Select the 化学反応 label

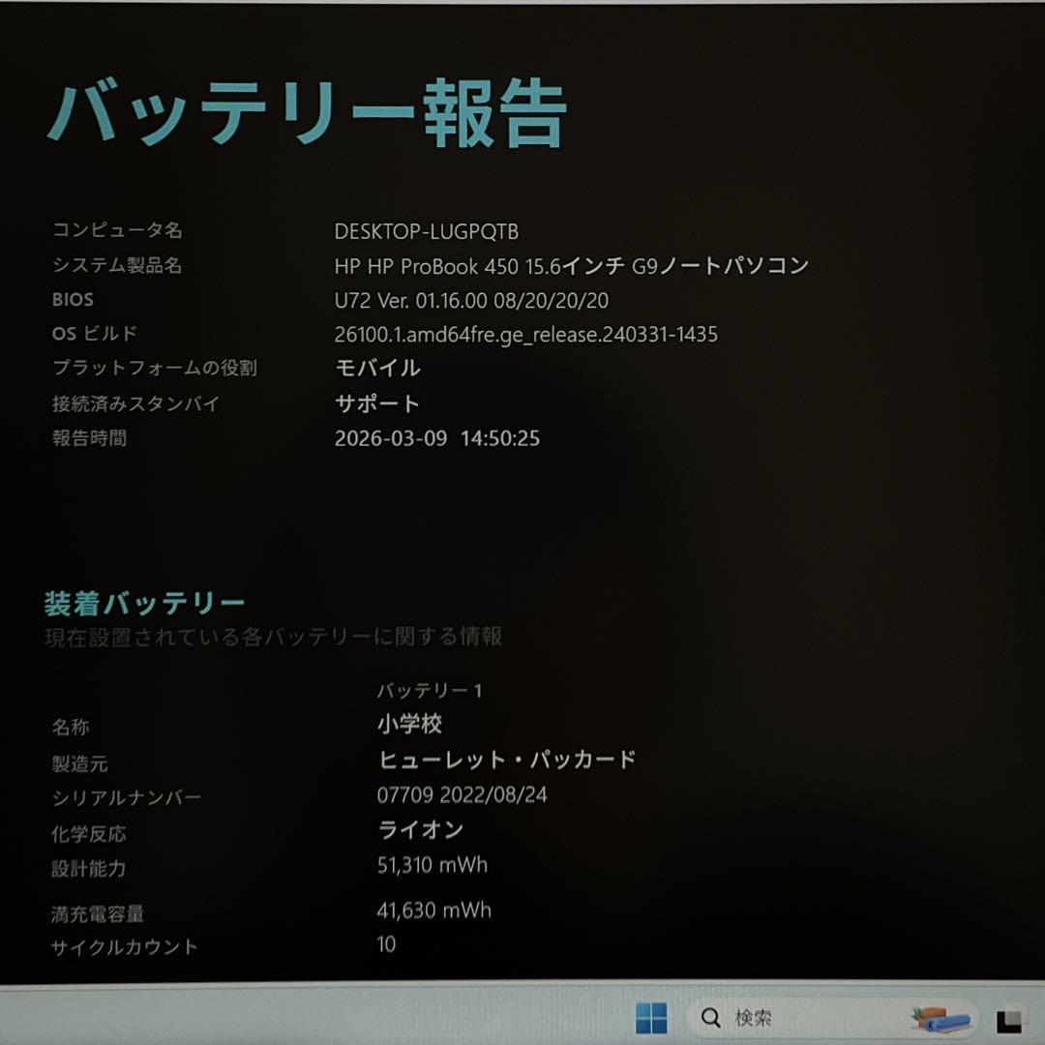pos(89,834)
